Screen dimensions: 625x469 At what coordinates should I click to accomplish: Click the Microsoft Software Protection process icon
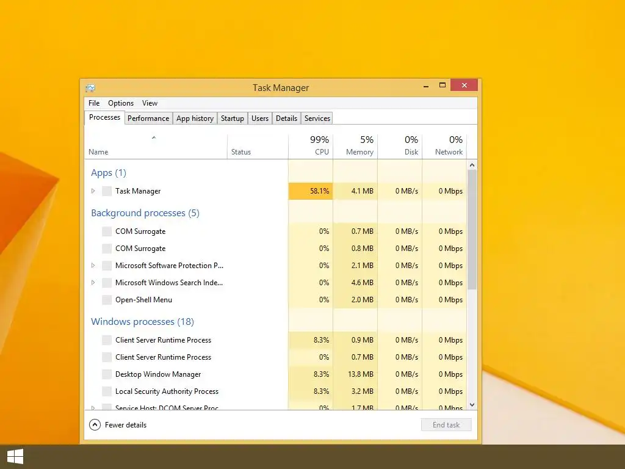(x=107, y=266)
